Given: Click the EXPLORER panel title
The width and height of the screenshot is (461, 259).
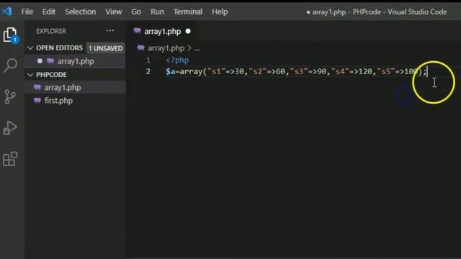Looking at the screenshot, I should pos(51,31).
